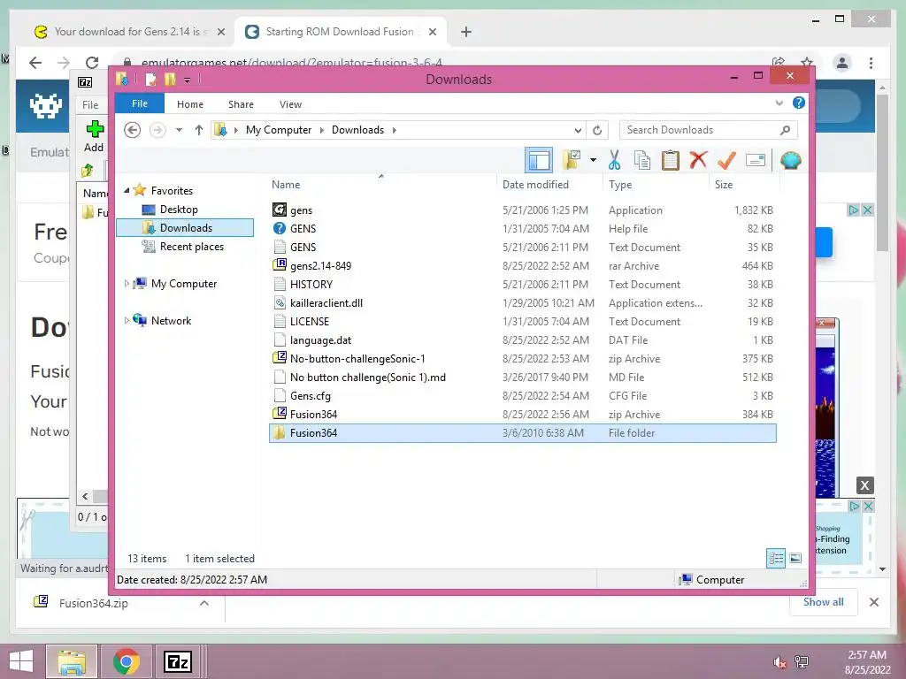Click the Help question mark icon
The height and width of the screenshot is (679, 906).
[x=799, y=103]
